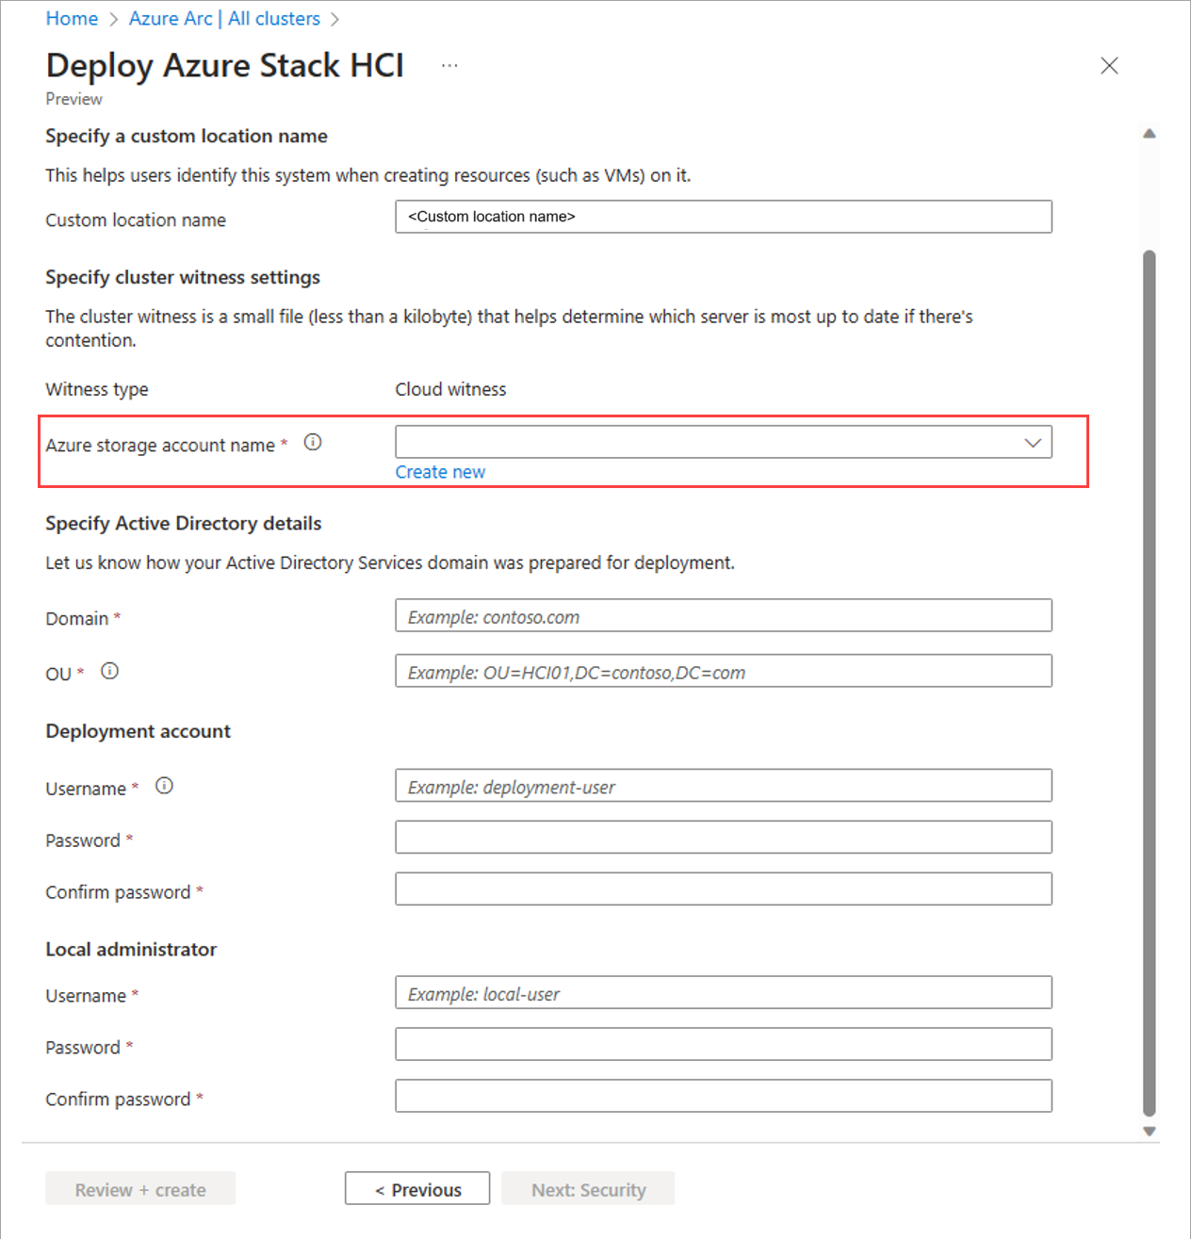Click Local administrator Username field
This screenshot has width=1191, height=1239.
[724, 992]
